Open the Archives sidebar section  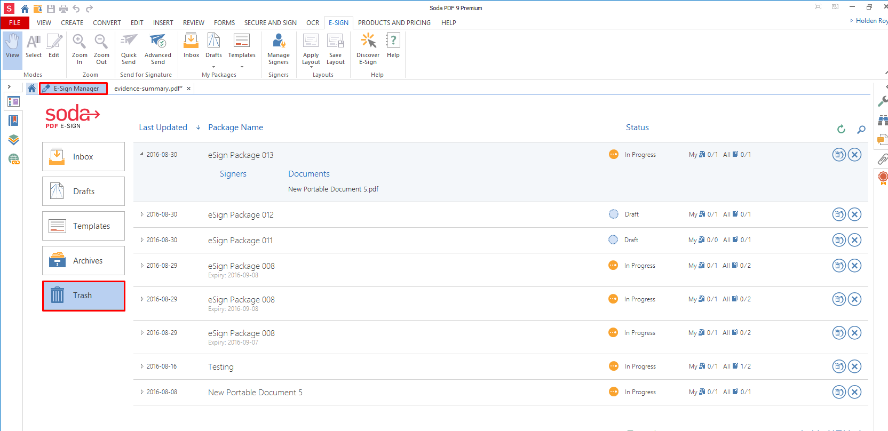click(83, 260)
